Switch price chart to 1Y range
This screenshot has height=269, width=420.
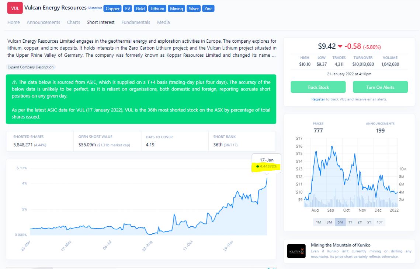[350, 222]
